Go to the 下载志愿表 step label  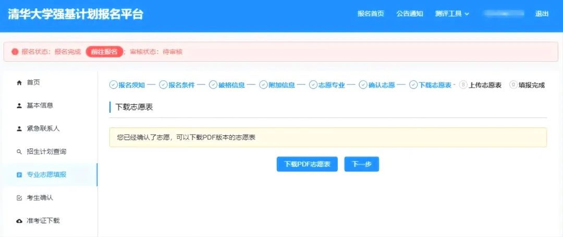click(x=435, y=85)
